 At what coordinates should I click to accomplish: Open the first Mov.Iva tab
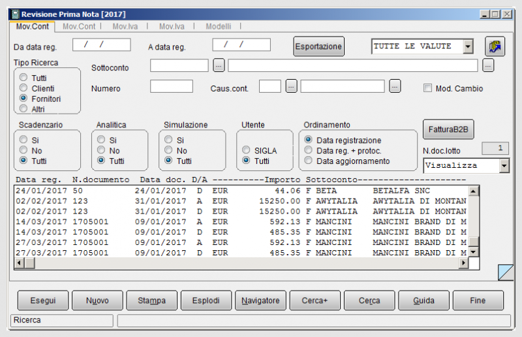click(125, 27)
